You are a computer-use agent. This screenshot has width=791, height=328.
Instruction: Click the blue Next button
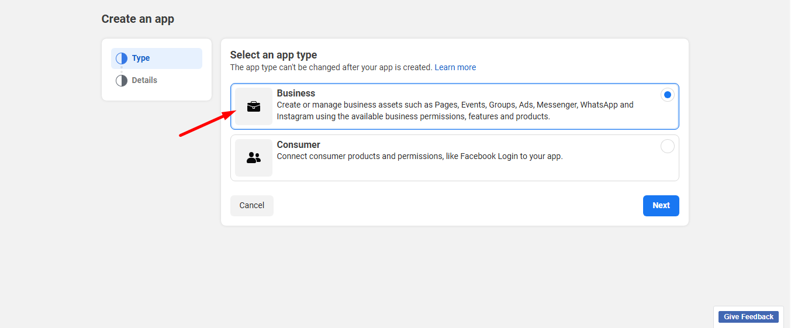661,206
